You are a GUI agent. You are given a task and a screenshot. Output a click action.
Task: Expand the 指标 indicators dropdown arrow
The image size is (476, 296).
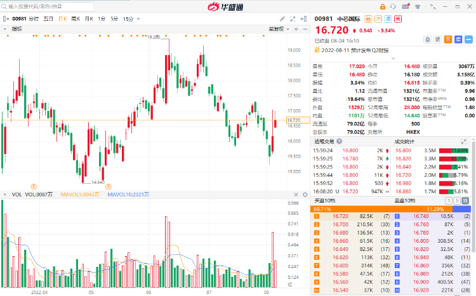click(x=5, y=29)
